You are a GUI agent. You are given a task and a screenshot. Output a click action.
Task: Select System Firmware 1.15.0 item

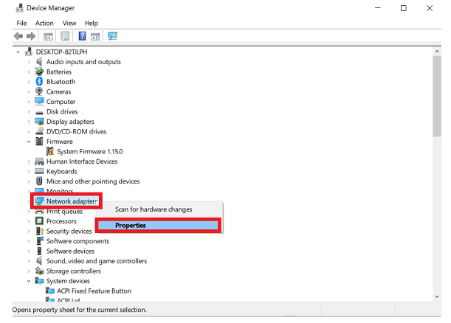click(89, 151)
